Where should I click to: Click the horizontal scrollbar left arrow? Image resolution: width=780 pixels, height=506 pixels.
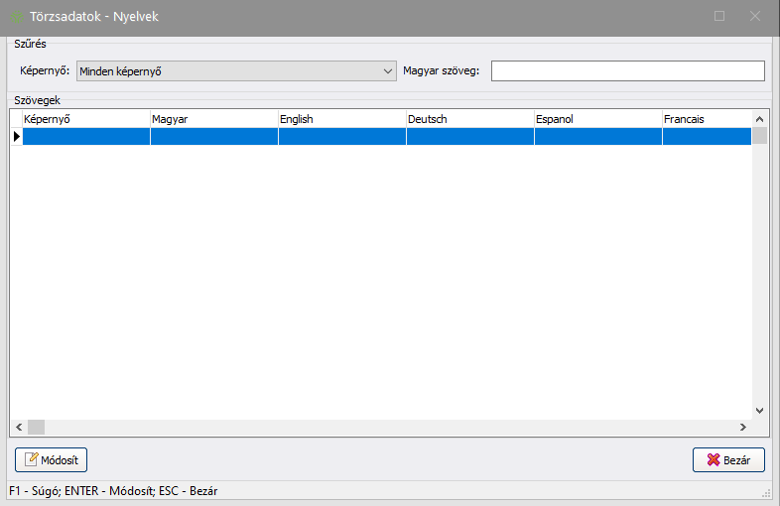click(18, 427)
